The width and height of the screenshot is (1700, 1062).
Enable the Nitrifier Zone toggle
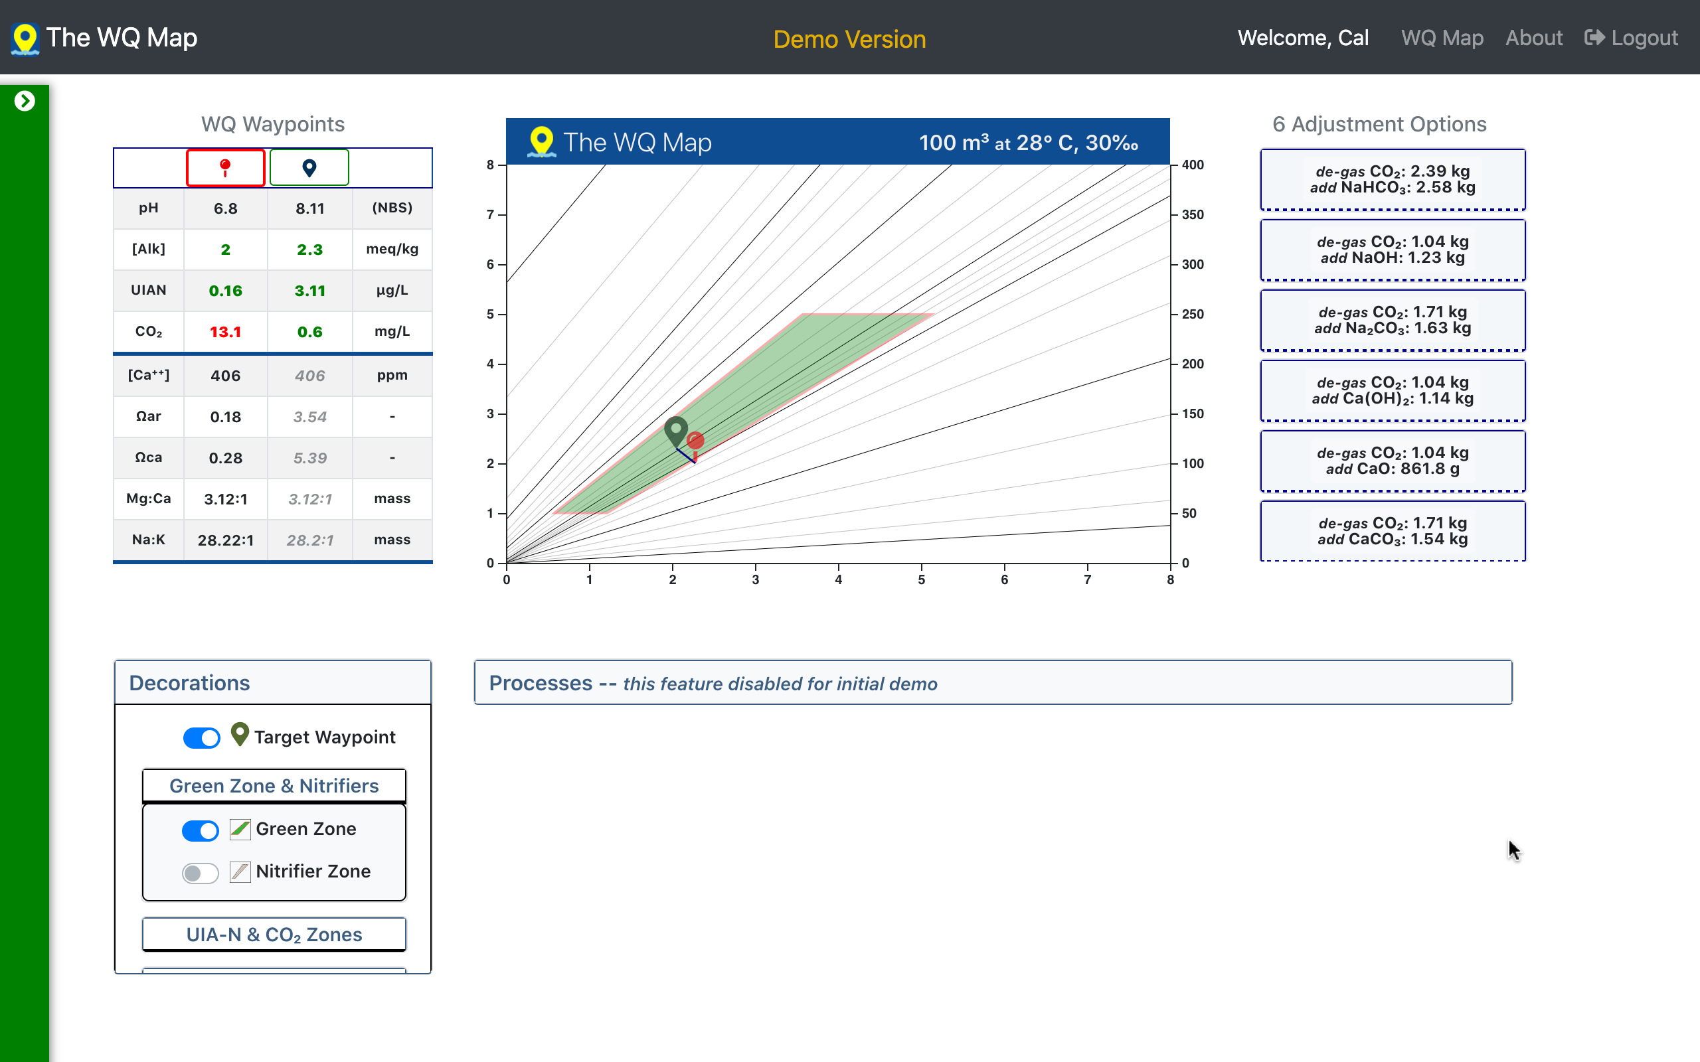(200, 872)
